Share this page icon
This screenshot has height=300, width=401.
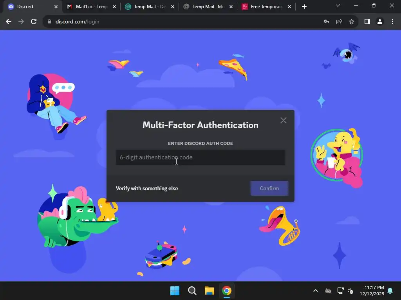tap(339, 22)
